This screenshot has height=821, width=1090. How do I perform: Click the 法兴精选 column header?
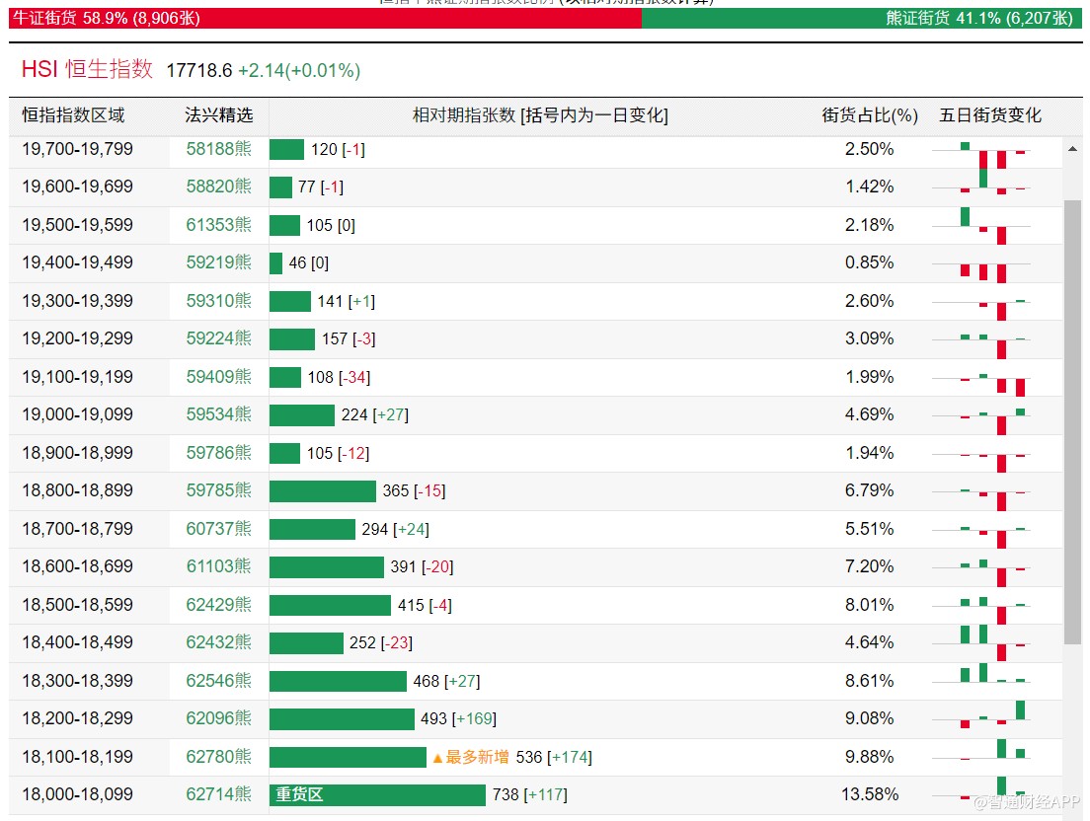[x=218, y=115]
